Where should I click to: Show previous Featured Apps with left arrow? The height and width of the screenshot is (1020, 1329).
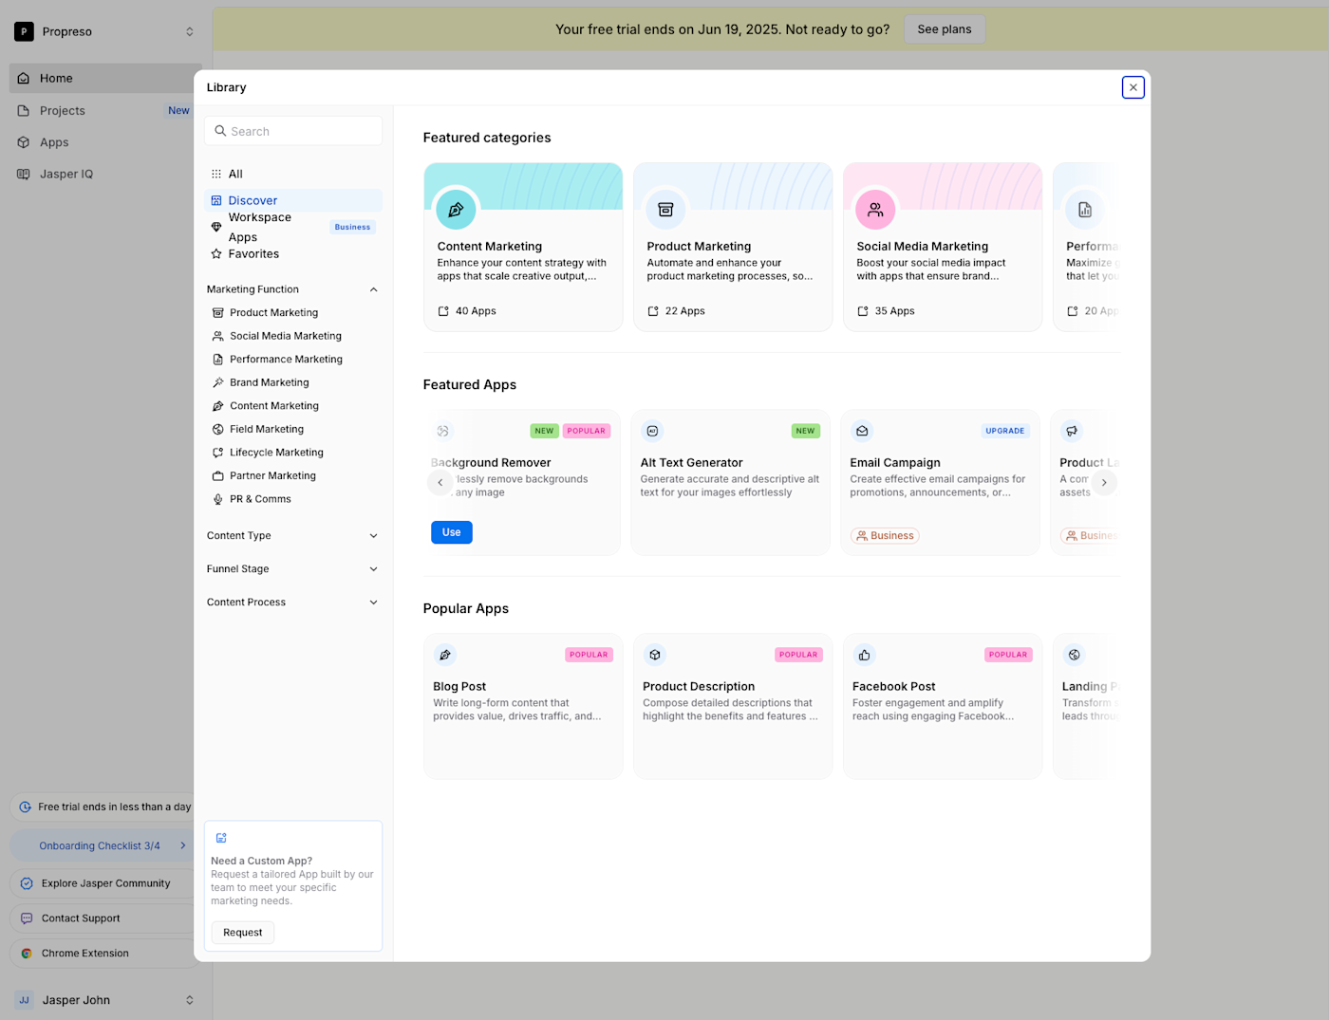pos(440,483)
